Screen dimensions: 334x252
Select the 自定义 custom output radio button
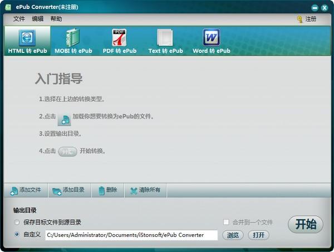[17, 235]
